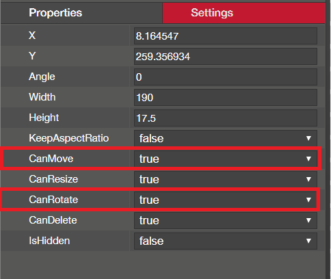Click the arrow icon on the CanResize dropdown
Viewport: 331px width, 279px height.
click(308, 179)
